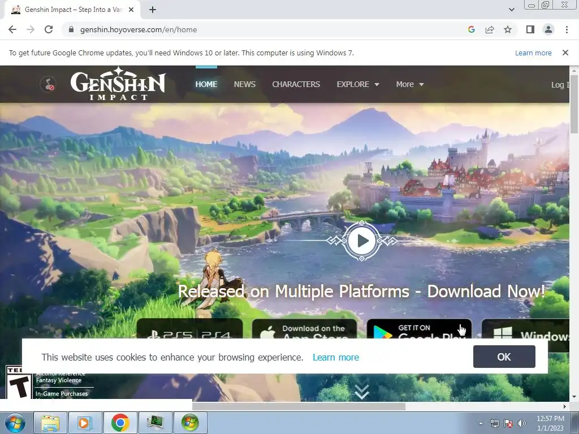Close the Genshin Impact tab
This screenshot has width=579, height=434.
(x=131, y=10)
